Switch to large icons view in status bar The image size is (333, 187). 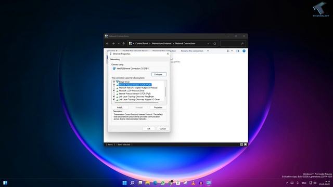[x=245, y=144]
